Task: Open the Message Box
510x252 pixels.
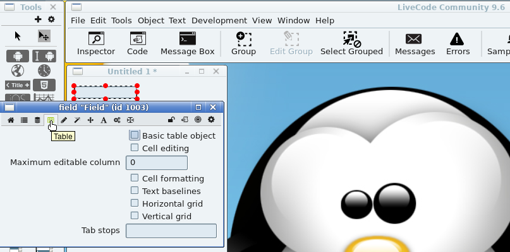Action: coord(187,43)
